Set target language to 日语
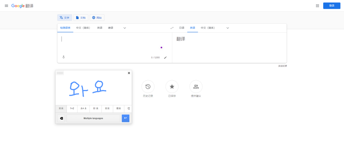 point(182,28)
